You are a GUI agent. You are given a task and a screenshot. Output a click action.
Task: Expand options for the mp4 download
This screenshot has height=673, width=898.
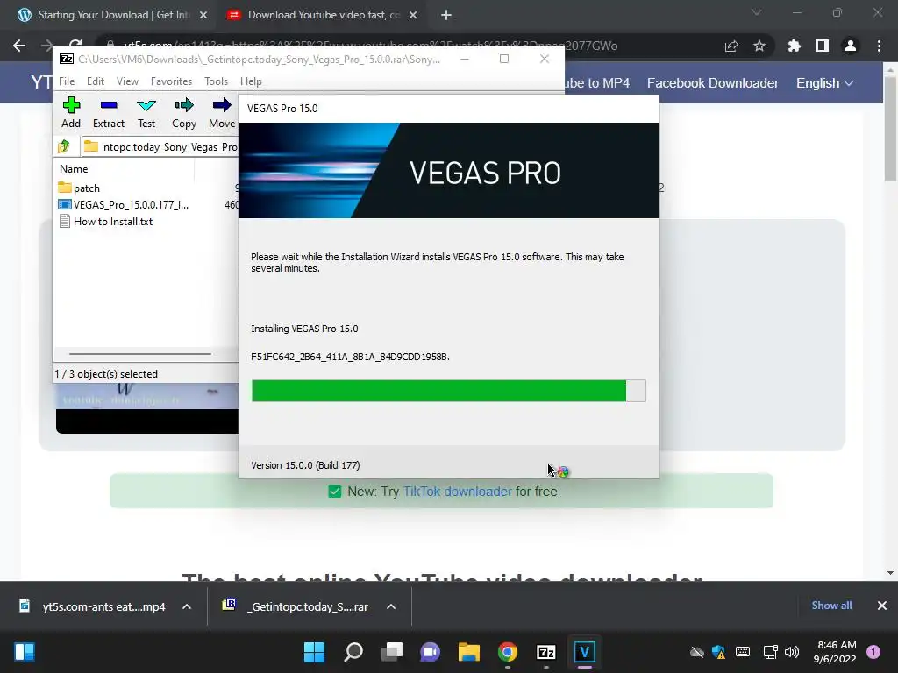click(x=187, y=606)
